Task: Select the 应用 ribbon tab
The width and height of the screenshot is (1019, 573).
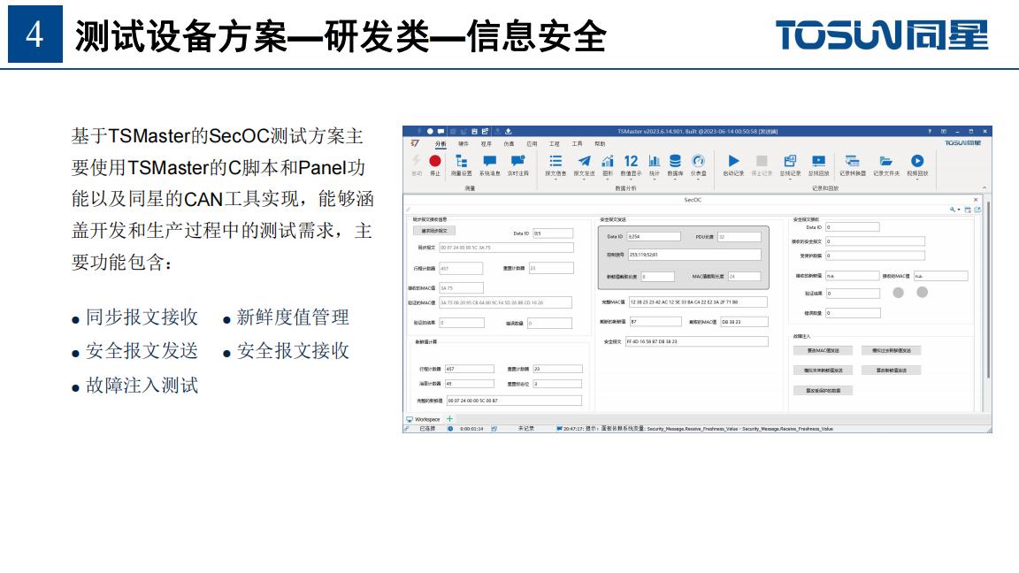Action: pyautogui.click(x=532, y=143)
